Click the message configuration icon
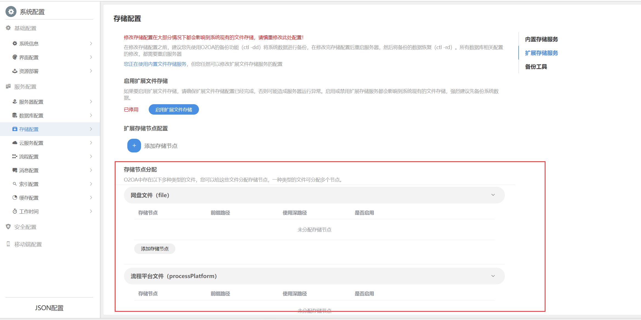This screenshot has width=641, height=320. pos(15,170)
